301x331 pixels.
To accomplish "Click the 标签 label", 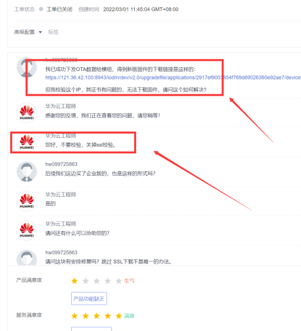I will coord(53,32).
